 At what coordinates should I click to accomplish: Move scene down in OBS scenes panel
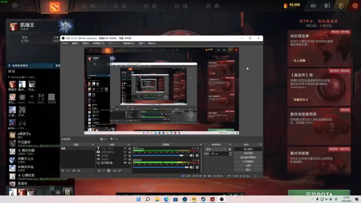[x=79, y=171]
